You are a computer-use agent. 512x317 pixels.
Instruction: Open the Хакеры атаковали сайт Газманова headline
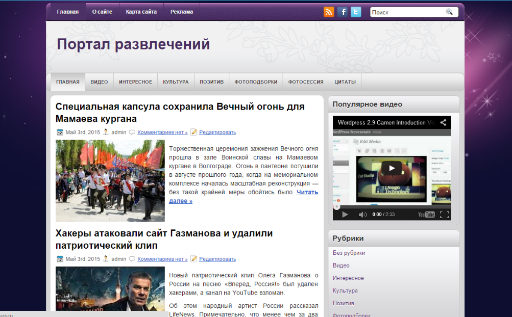tap(164, 239)
